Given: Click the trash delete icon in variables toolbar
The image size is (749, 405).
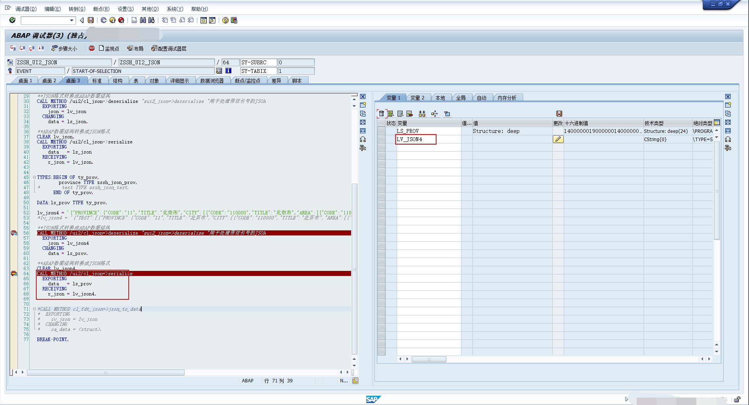Looking at the screenshot, I should coord(382,113).
